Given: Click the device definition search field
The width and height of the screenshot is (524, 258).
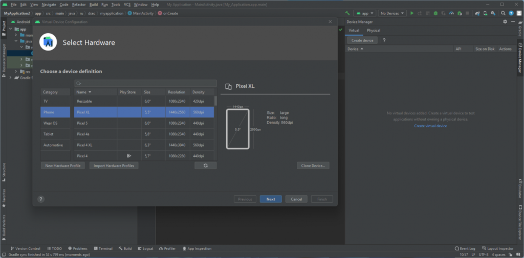Looking at the screenshot, I should click(145, 83).
